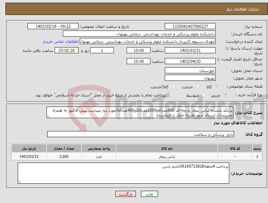Image resolution: width=268 pixels, height=203 pixels.
Task: Click the چاپ print button
Action: click(149, 194)
